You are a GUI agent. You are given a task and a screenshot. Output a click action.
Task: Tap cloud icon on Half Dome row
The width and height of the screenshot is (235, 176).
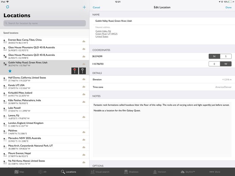click(x=84, y=79)
